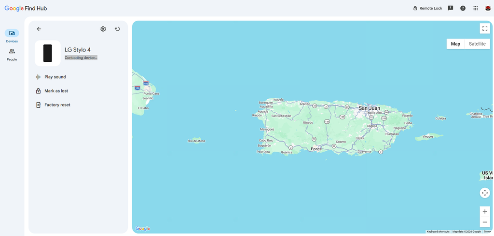Click the LG Stylo 4 device name

[x=78, y=50]
